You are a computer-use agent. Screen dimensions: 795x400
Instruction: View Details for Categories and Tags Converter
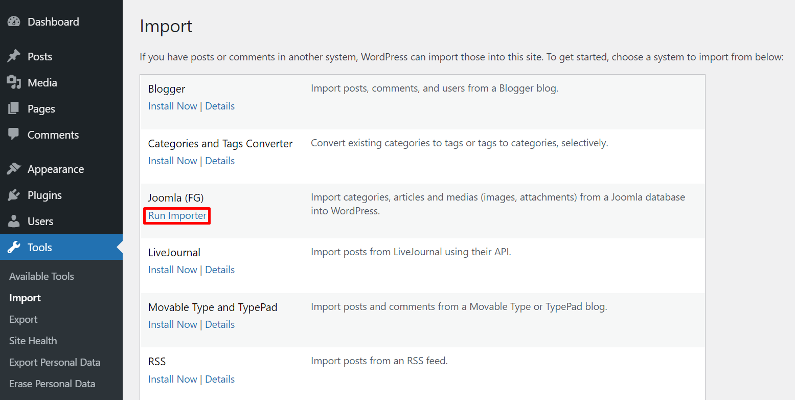[x=220, y=161]
